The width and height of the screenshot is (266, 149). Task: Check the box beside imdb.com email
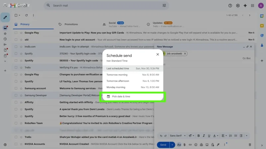point(16,47)
